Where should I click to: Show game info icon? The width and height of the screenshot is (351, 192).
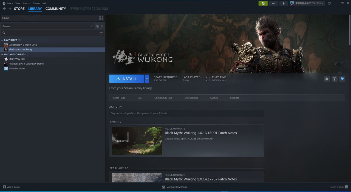pos(334,79)
